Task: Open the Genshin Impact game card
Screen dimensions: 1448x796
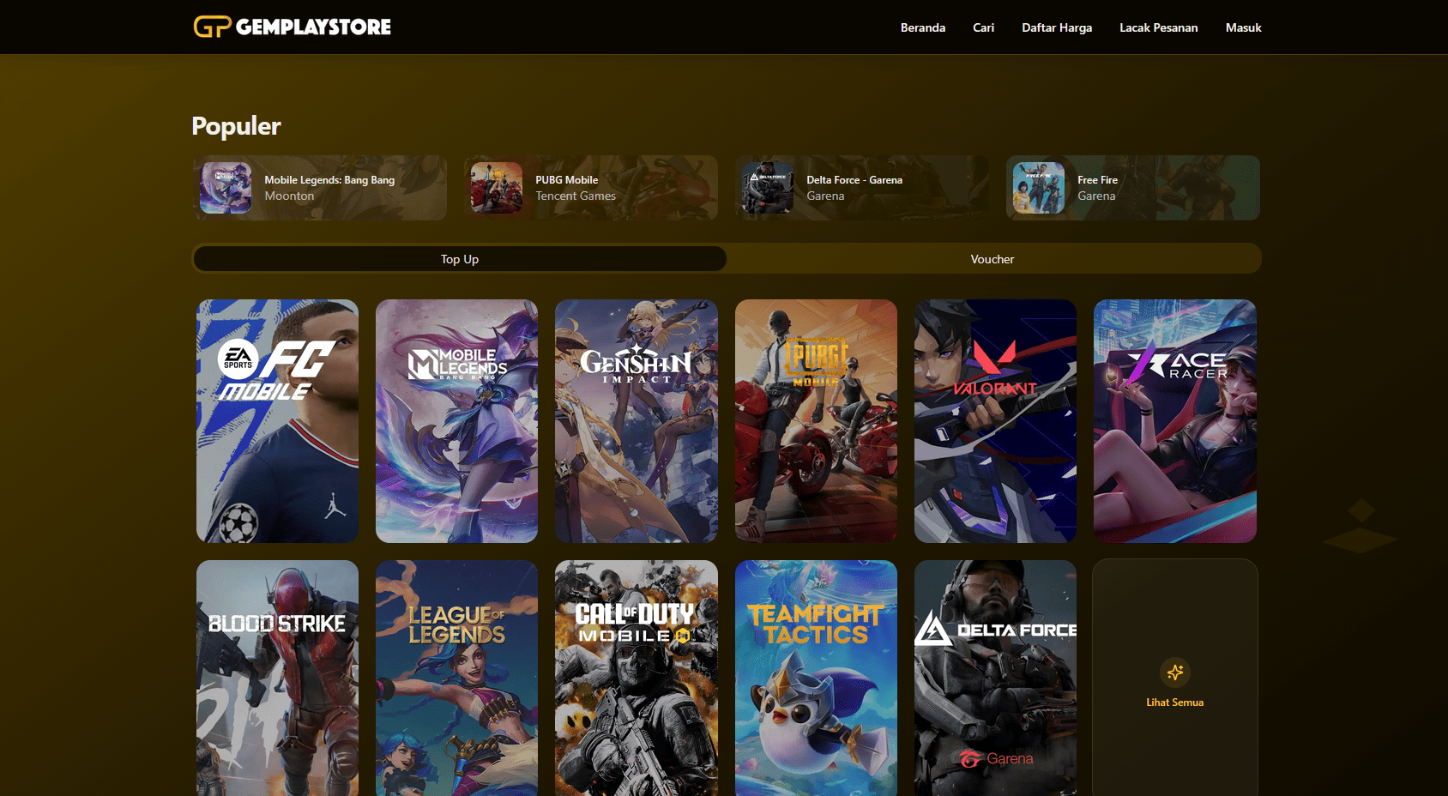Action: click(636, 420)
